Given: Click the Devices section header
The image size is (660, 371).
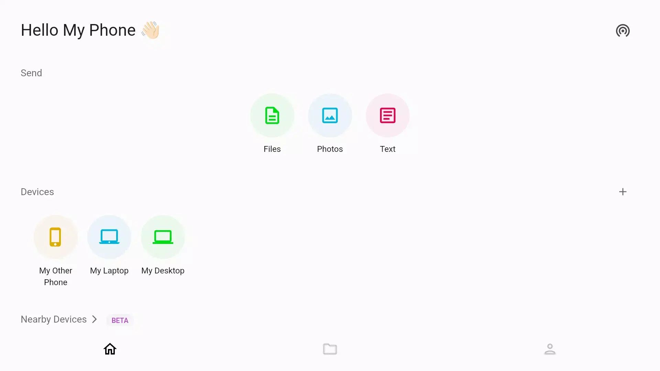Looking at the screenshot, I should coord(37,192).
